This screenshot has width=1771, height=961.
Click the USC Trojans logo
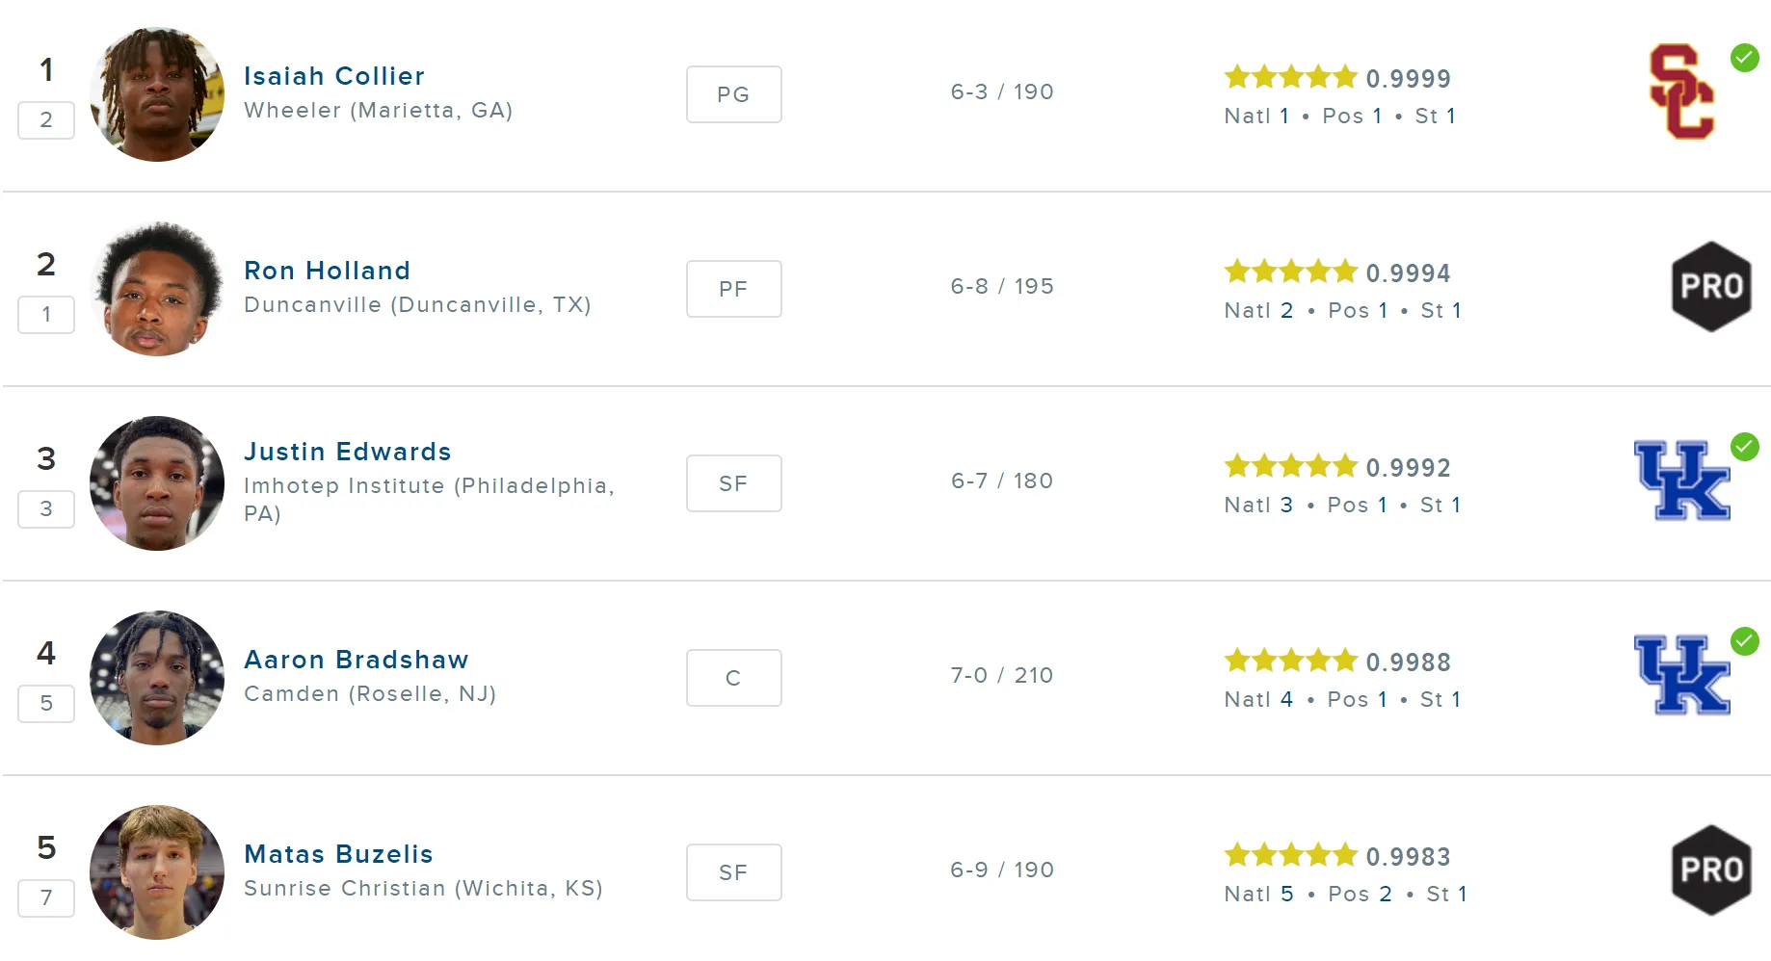[x=1681, y=92]
